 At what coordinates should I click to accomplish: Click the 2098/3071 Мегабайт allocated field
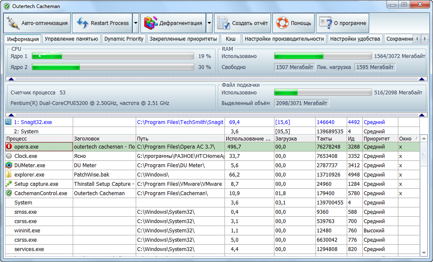coord(301,103)
